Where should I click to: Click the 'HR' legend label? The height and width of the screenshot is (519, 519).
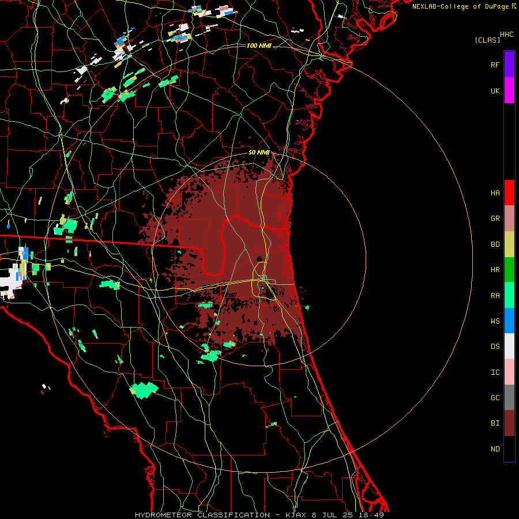(x=495, y=270)
